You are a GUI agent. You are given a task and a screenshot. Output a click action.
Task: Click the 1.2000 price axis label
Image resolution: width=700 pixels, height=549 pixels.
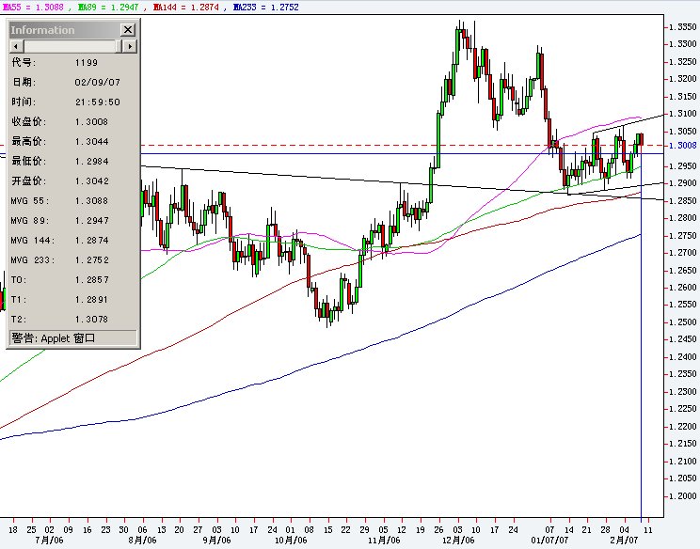682,496
